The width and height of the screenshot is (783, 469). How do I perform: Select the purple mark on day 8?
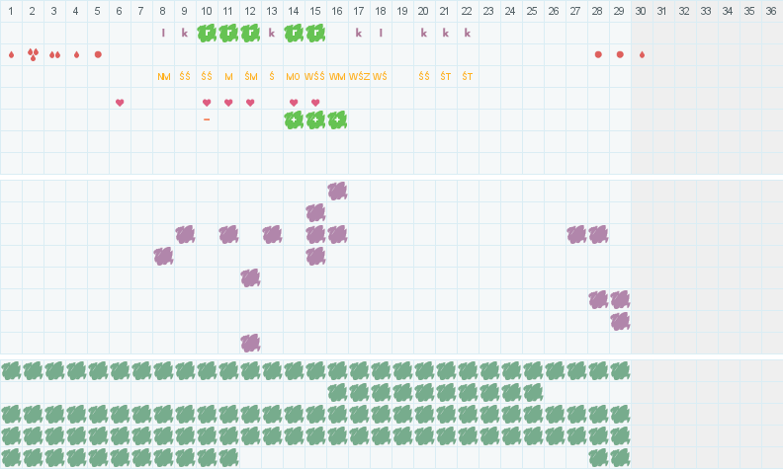click(x=163, y=256)
